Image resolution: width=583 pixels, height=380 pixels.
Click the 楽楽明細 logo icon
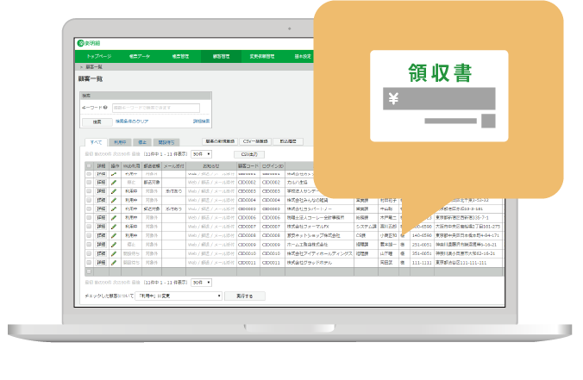point(81,43)
